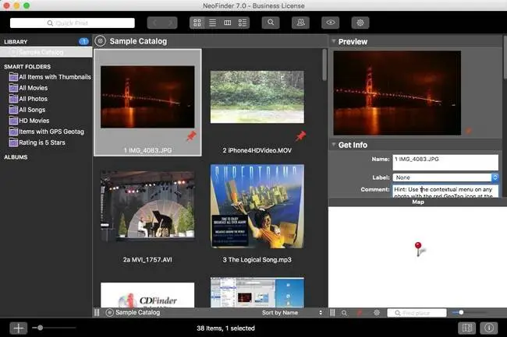Image resolution: width=507 pixels, height=337 pixels.
Task: Select Sample Catalog in Library sidebar
Action: (46, 52)
